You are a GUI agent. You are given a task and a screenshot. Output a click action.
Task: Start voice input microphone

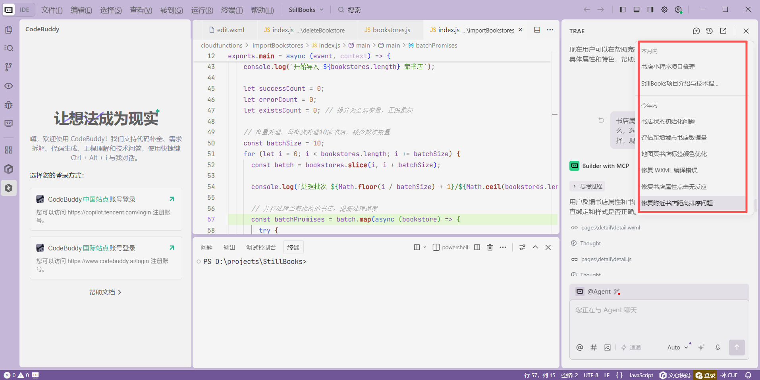[718, 348]
